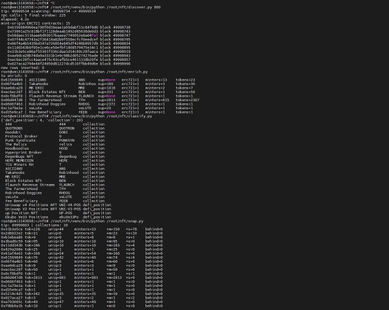Click the classify.py command path
389x310 pixels.
129,116
